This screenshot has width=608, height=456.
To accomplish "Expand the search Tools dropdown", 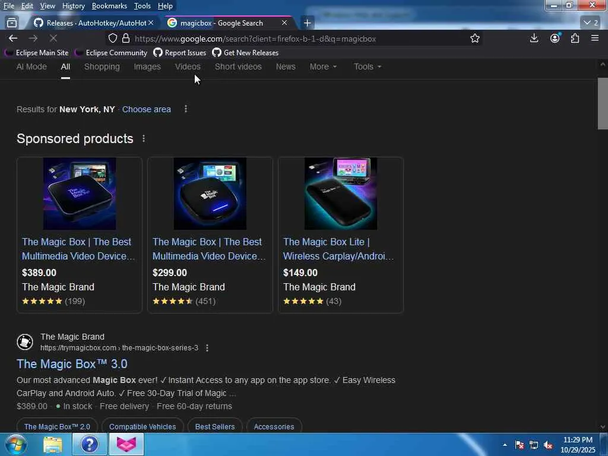I will tap(367, 66).
